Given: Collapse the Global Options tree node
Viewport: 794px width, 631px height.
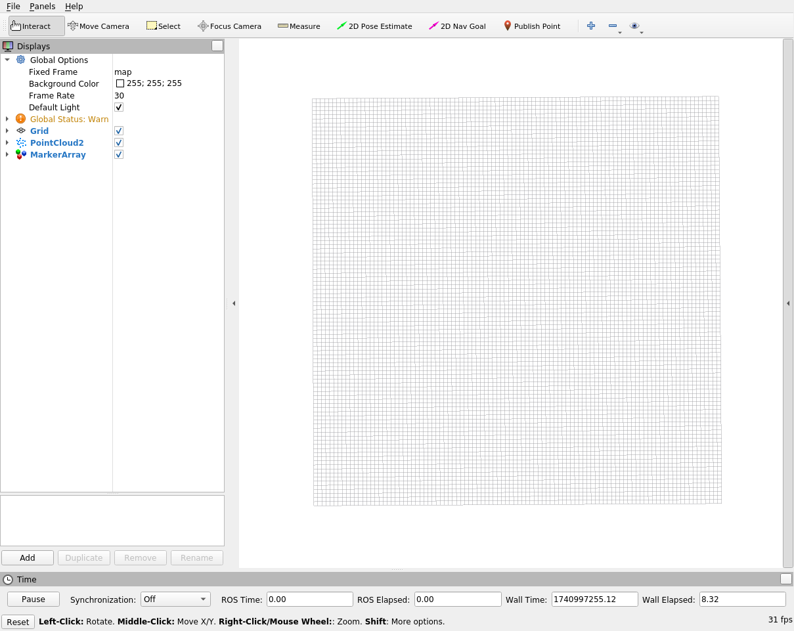Looking at the screenshot, I should pyautogui.click(x=7, y=60).
